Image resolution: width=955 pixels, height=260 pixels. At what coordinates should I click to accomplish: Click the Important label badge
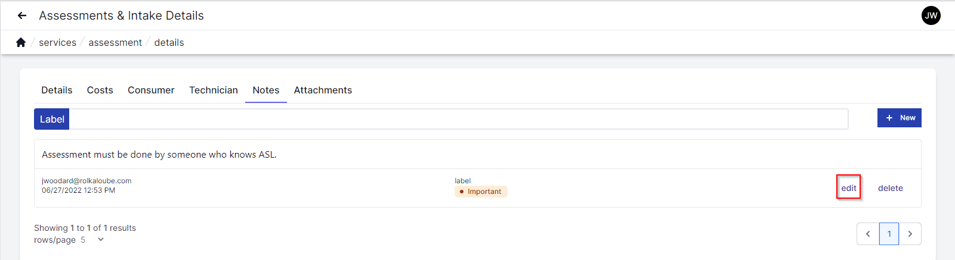pos(481,192)
